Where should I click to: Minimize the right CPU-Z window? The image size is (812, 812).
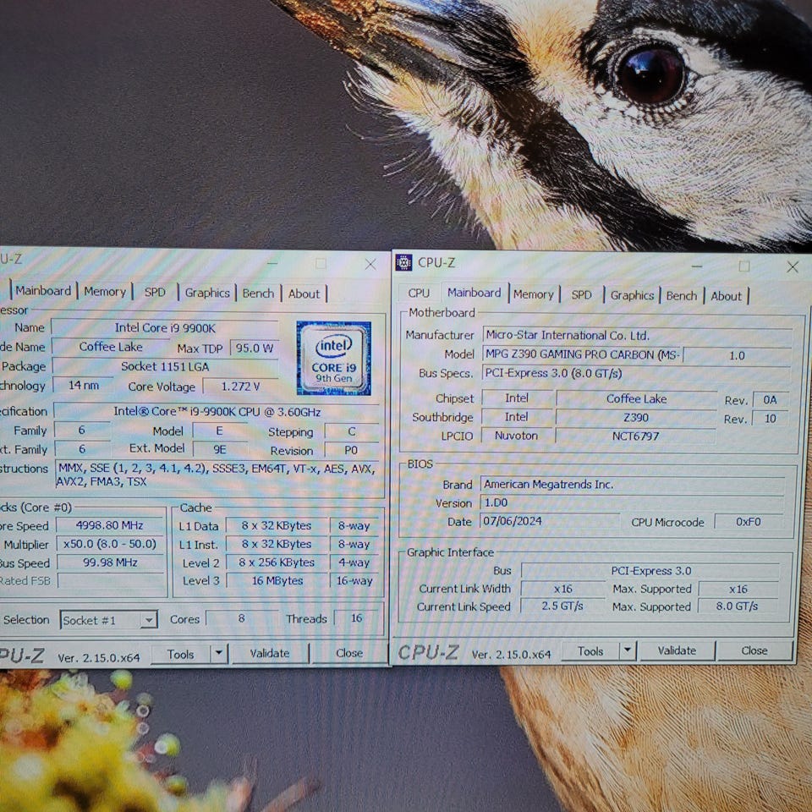[x=697, y=266]
